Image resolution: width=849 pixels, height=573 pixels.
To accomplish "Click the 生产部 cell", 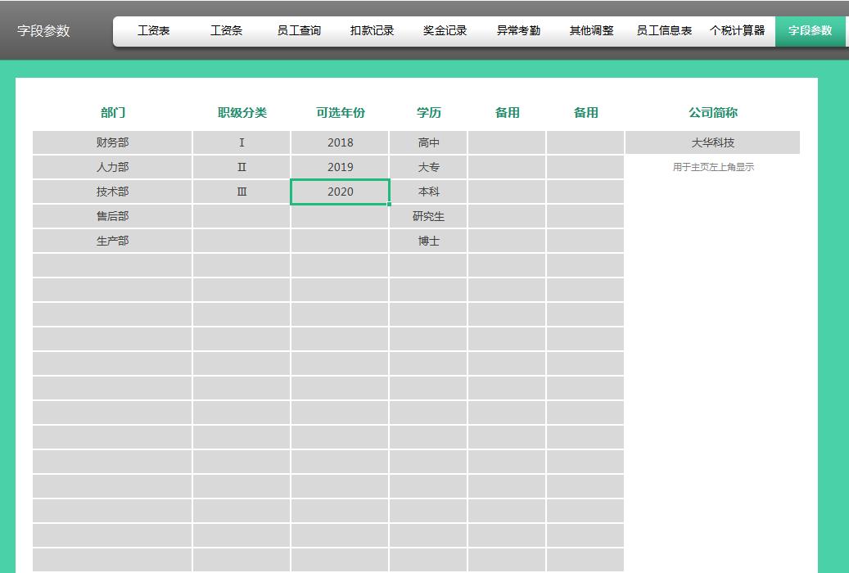I will (x=111, y=241).
